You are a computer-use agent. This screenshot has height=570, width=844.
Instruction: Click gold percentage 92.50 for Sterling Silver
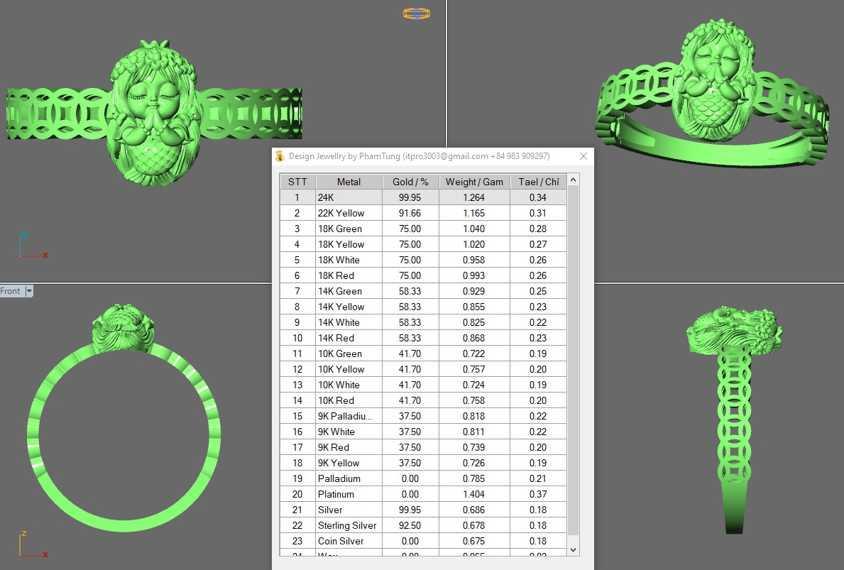(x=410, y=525)
